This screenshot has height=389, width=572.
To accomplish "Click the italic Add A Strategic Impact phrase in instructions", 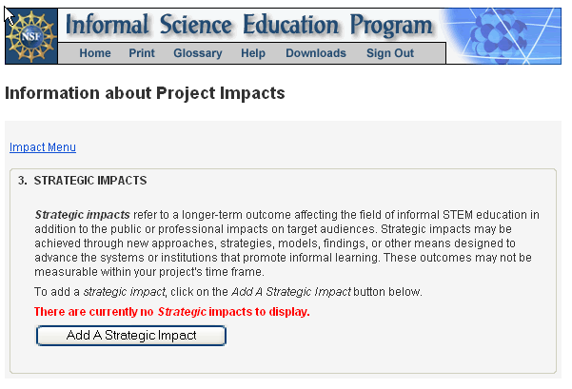I will pyautogui.click(x=292, y=291).
